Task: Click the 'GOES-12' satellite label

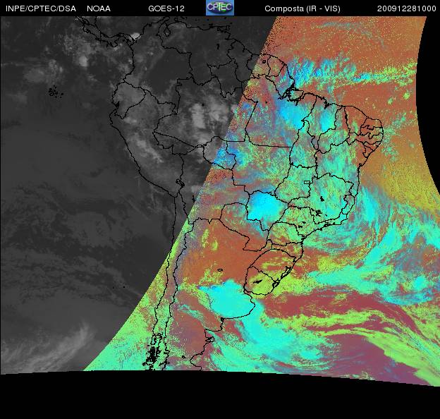Action: pos(166,8)
